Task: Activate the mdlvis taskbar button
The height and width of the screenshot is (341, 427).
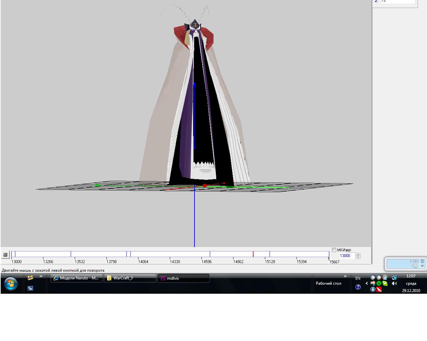Action: tap(183, 278)
